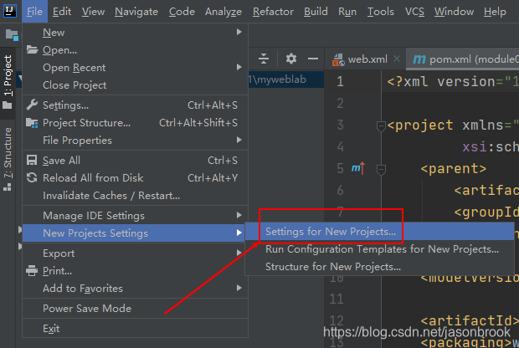Open the Code menu

(182, 12)
